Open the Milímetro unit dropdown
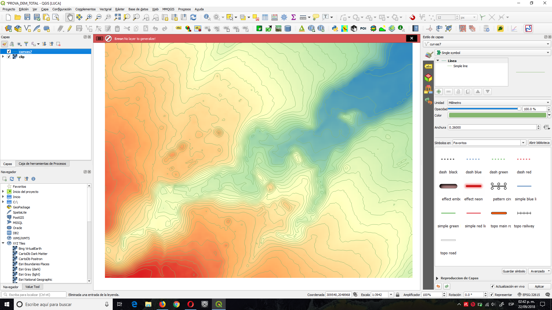The width and height of the screenshot is (552, 310). coord(499,102)
